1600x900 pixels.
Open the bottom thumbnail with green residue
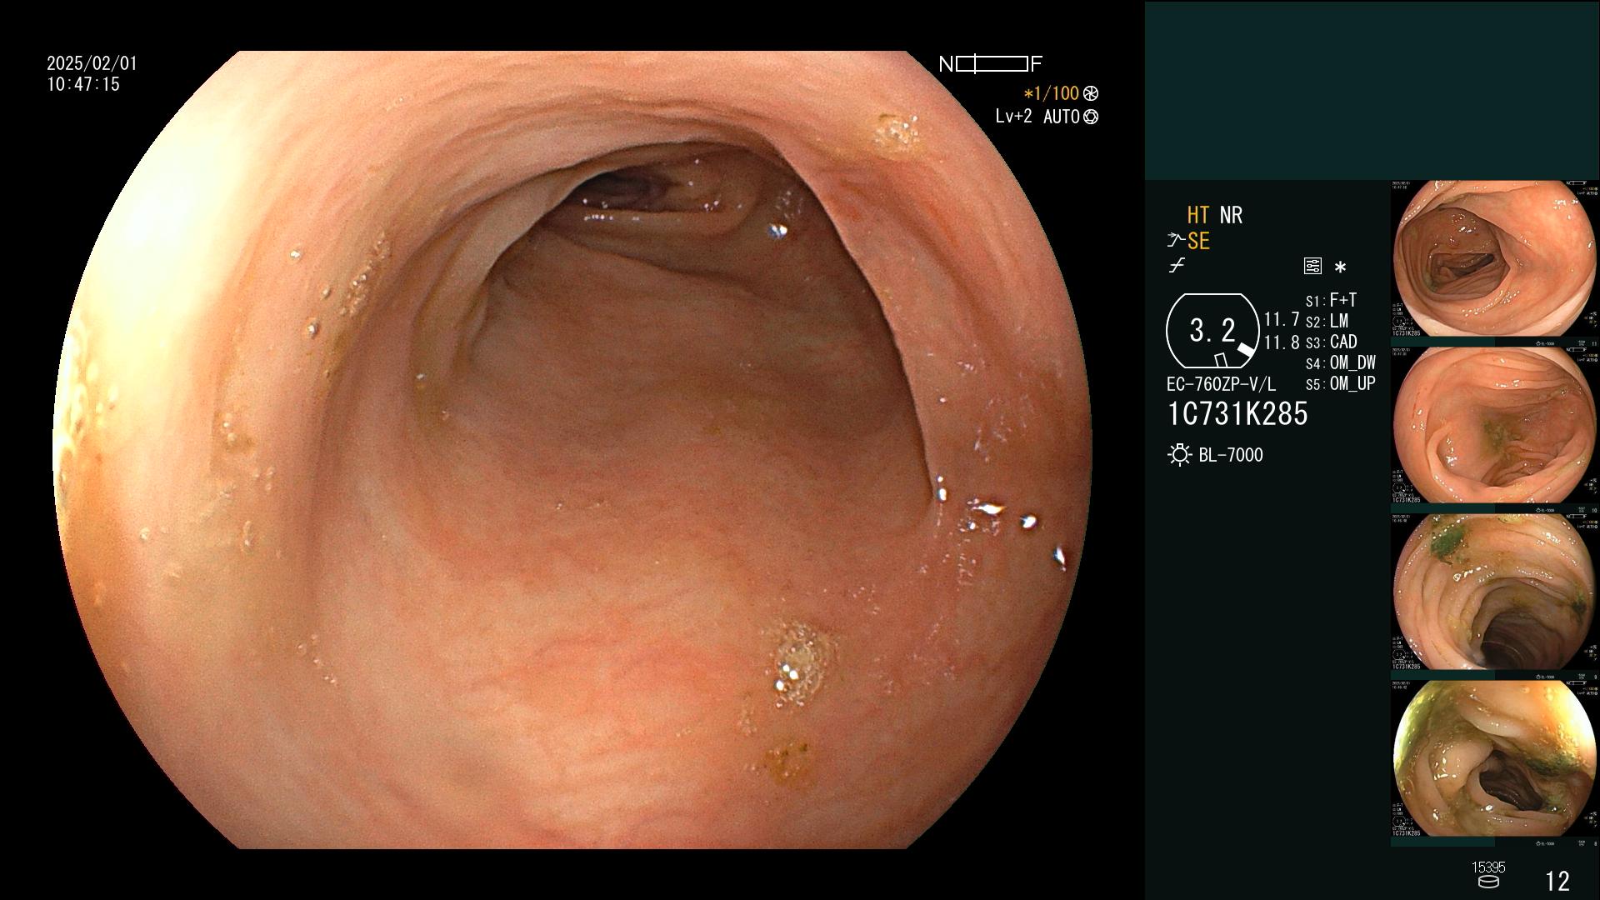[1494, 758]
